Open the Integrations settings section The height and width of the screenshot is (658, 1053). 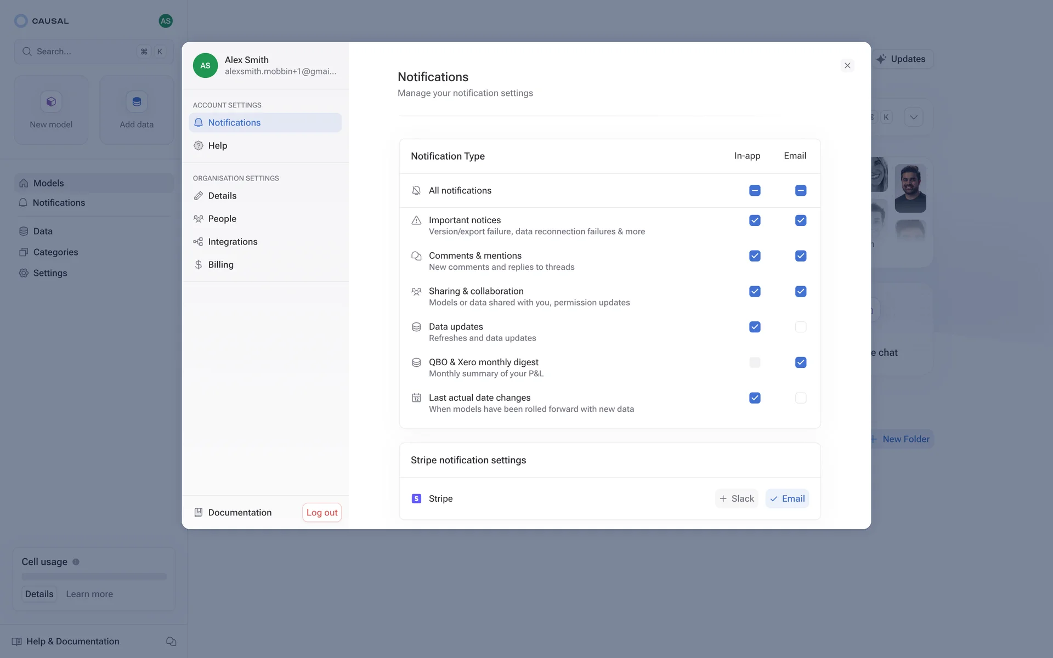coord(233,242)
